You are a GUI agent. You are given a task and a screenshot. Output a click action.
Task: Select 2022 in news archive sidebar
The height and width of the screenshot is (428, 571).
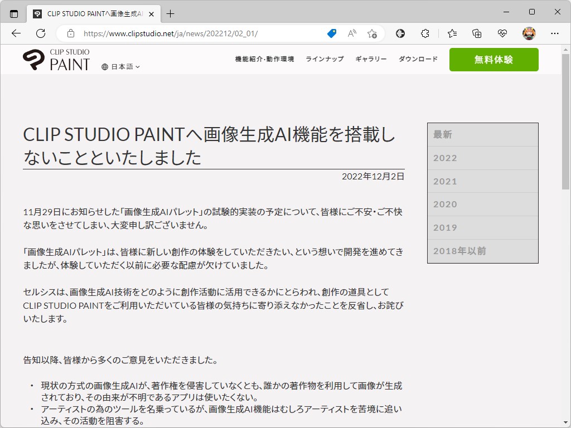[483, 158]
